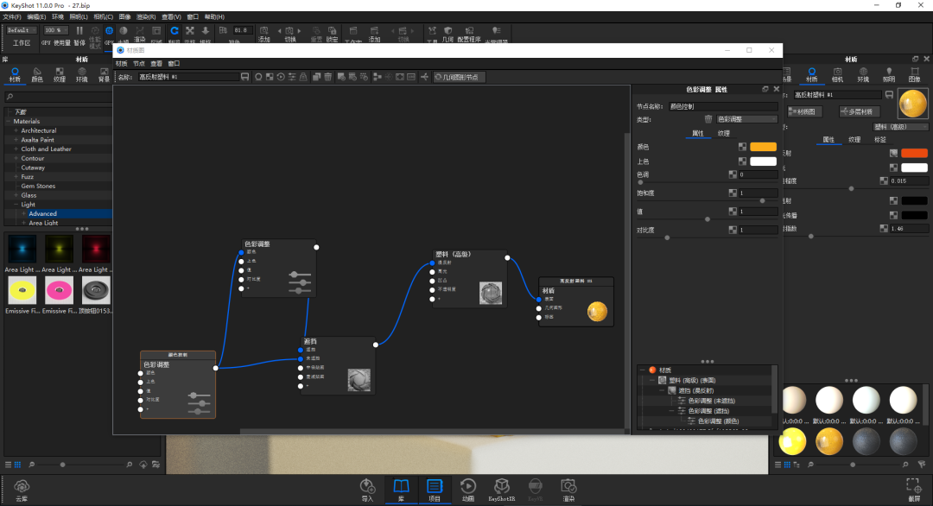Select the pink Emissive material thumbnail
Image resolution: width=933 pixels, height=506 pixels.
60,290
